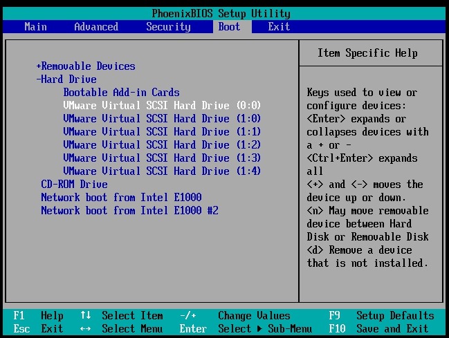Go to the Exit tab
449x338 pixels.
click(x=279, y=27)
